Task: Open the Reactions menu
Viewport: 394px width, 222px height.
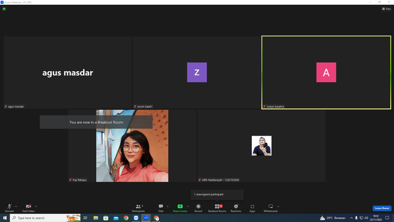Action: click(x=236, y=208)
